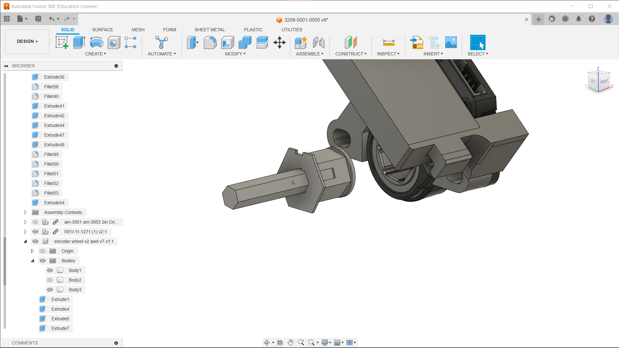Expand the Assembly Contexts folder

tap(25, 212)
